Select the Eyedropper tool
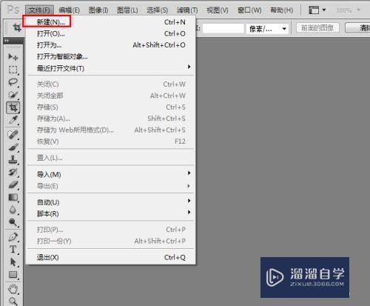The image size is (370, 306). point(13,120)
